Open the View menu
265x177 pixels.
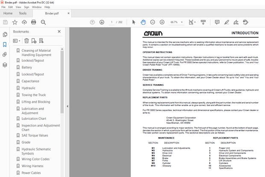point(18,7)
